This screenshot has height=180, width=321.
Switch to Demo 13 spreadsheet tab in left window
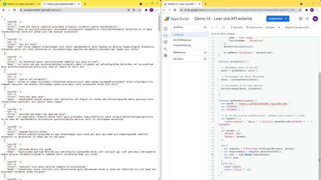[x=21, y=4]
